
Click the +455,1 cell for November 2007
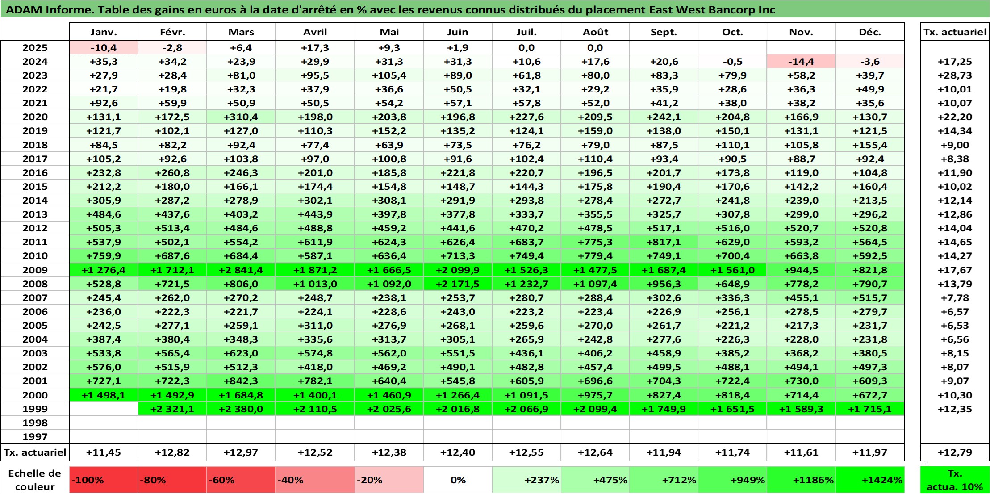(x=801, y=298)
